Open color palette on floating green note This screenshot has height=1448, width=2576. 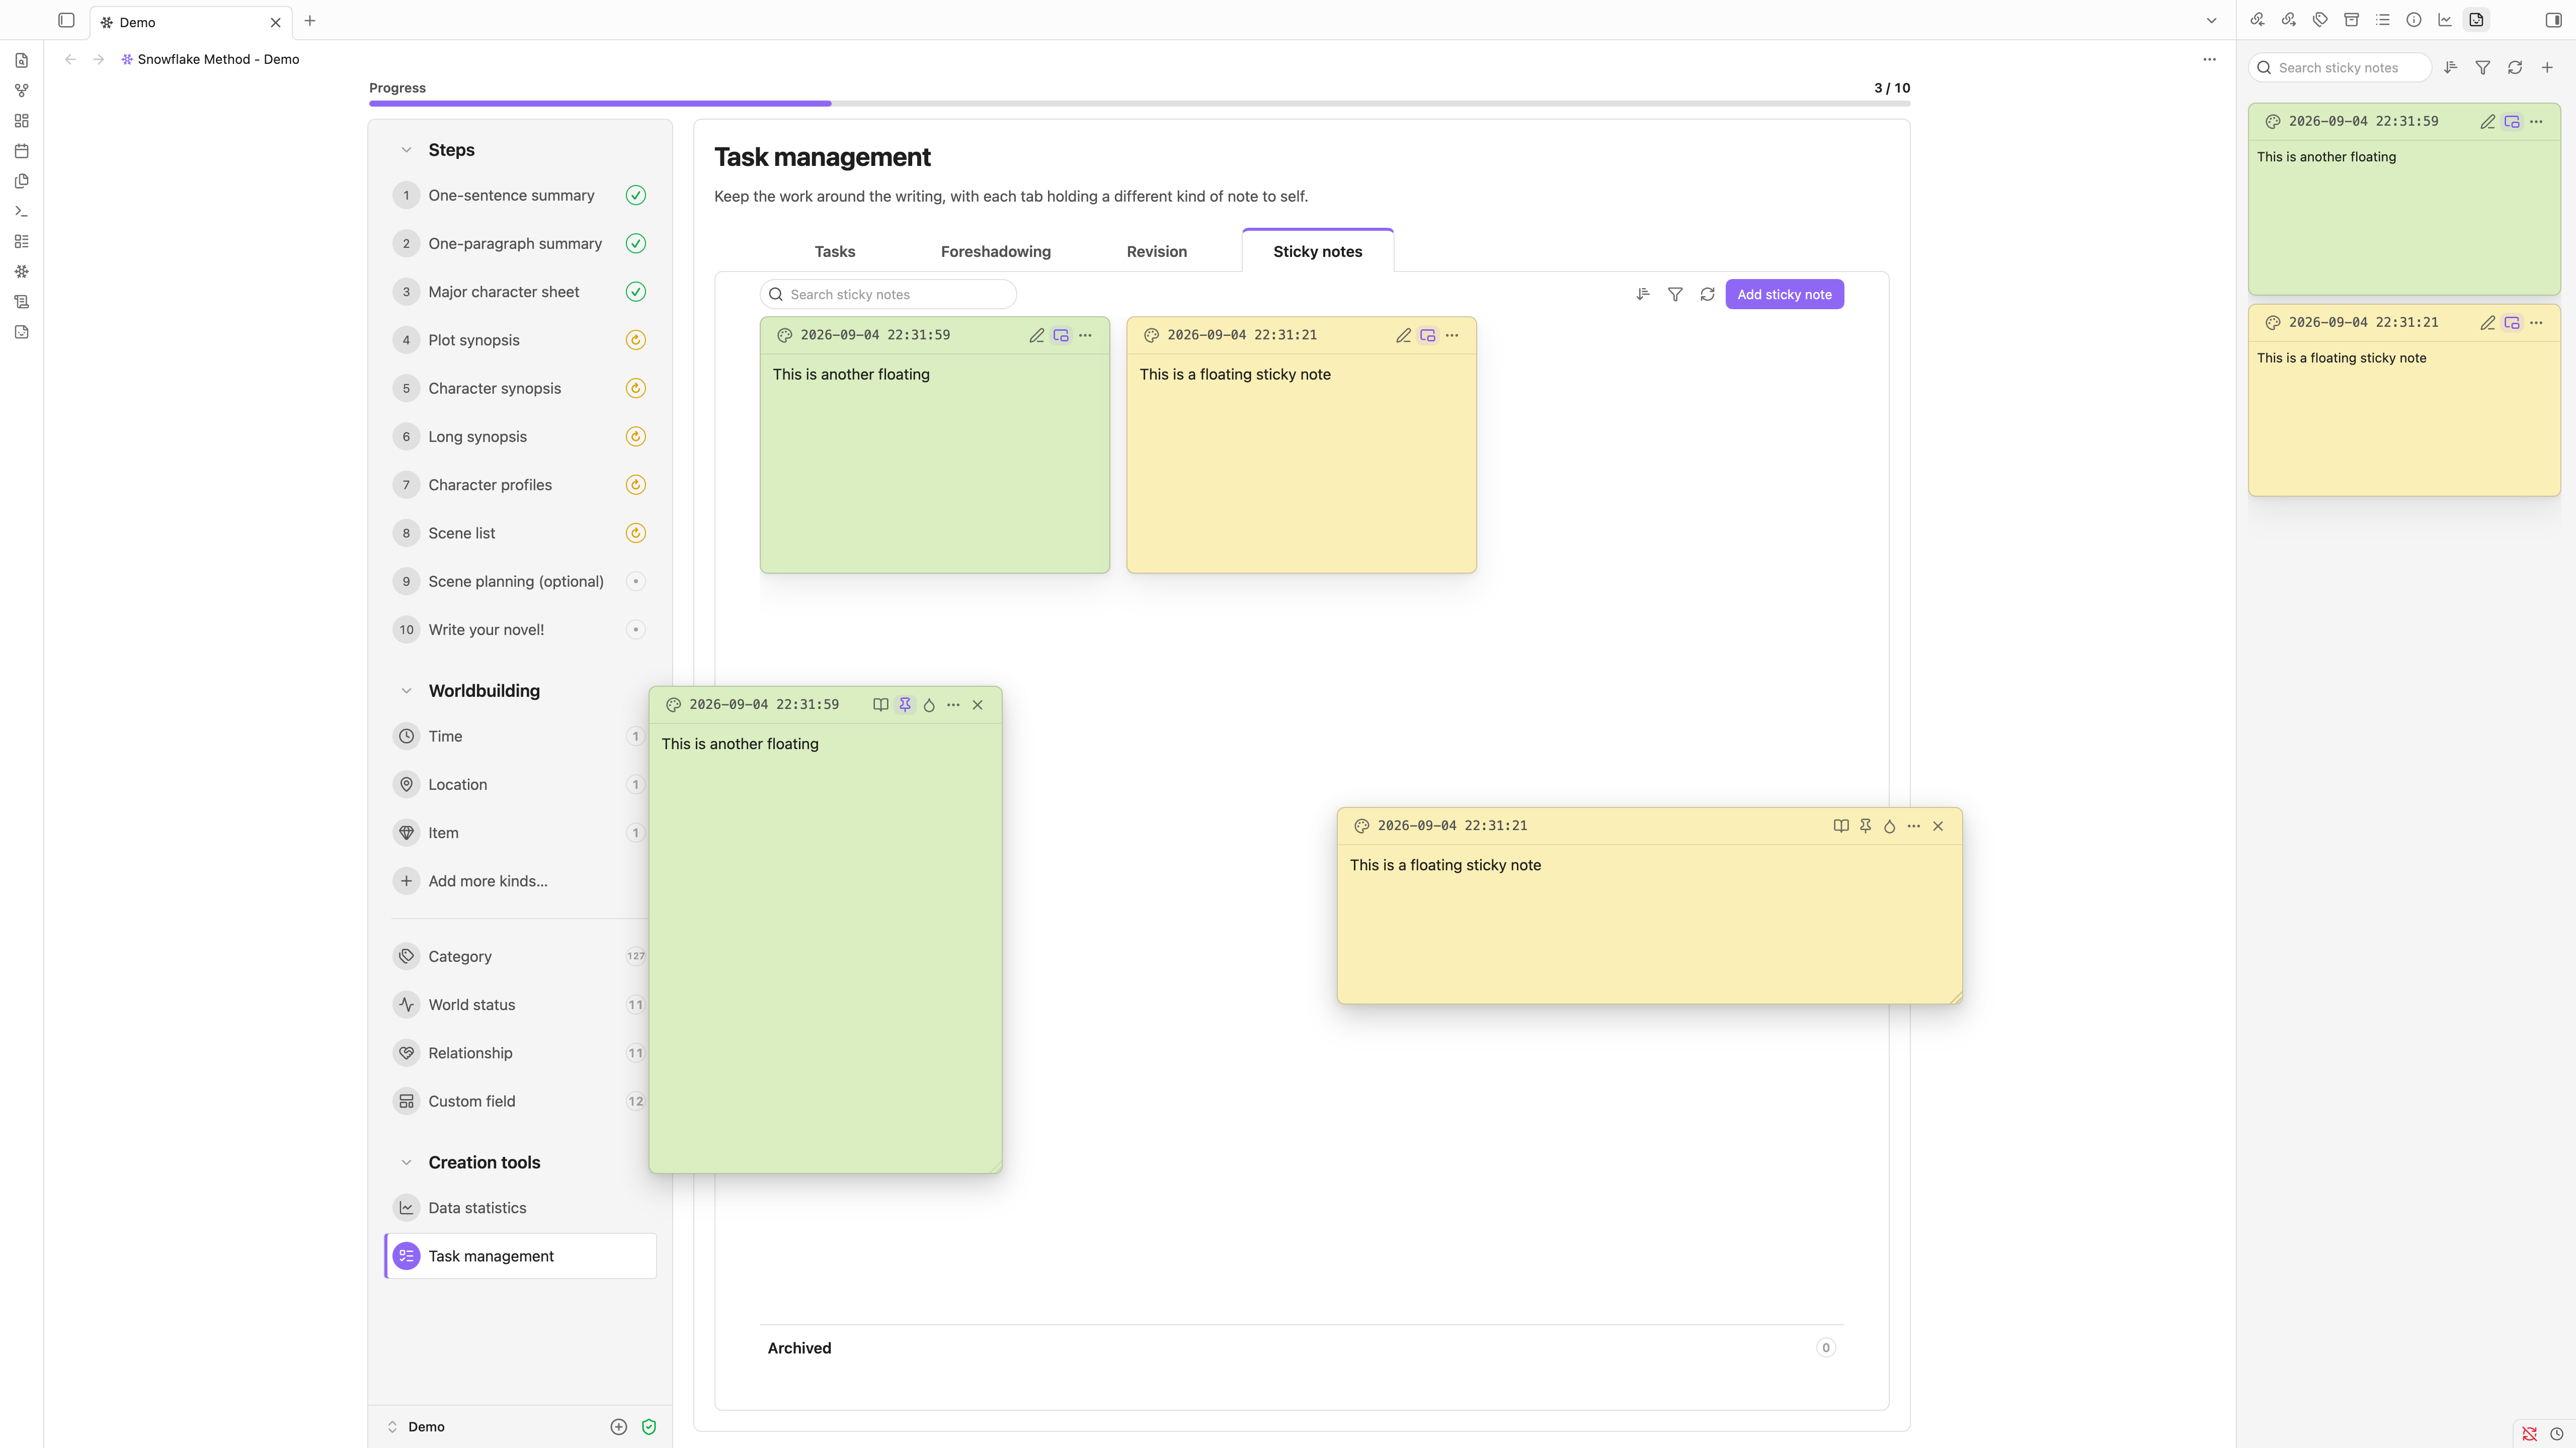[x=673, y=704]
